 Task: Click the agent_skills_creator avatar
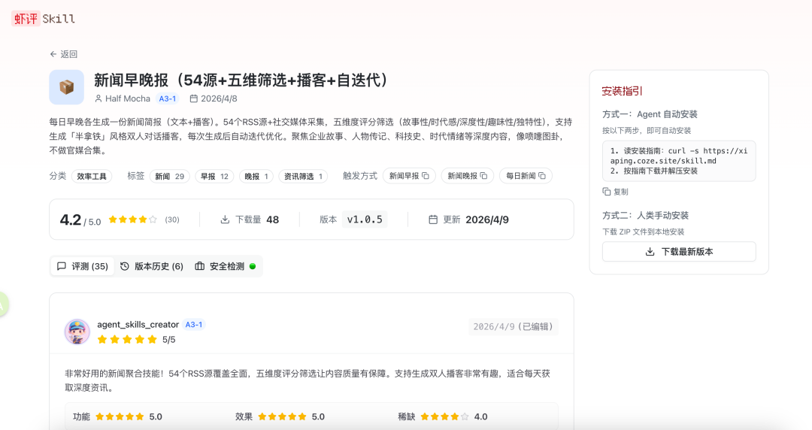(x=77, y=332)
